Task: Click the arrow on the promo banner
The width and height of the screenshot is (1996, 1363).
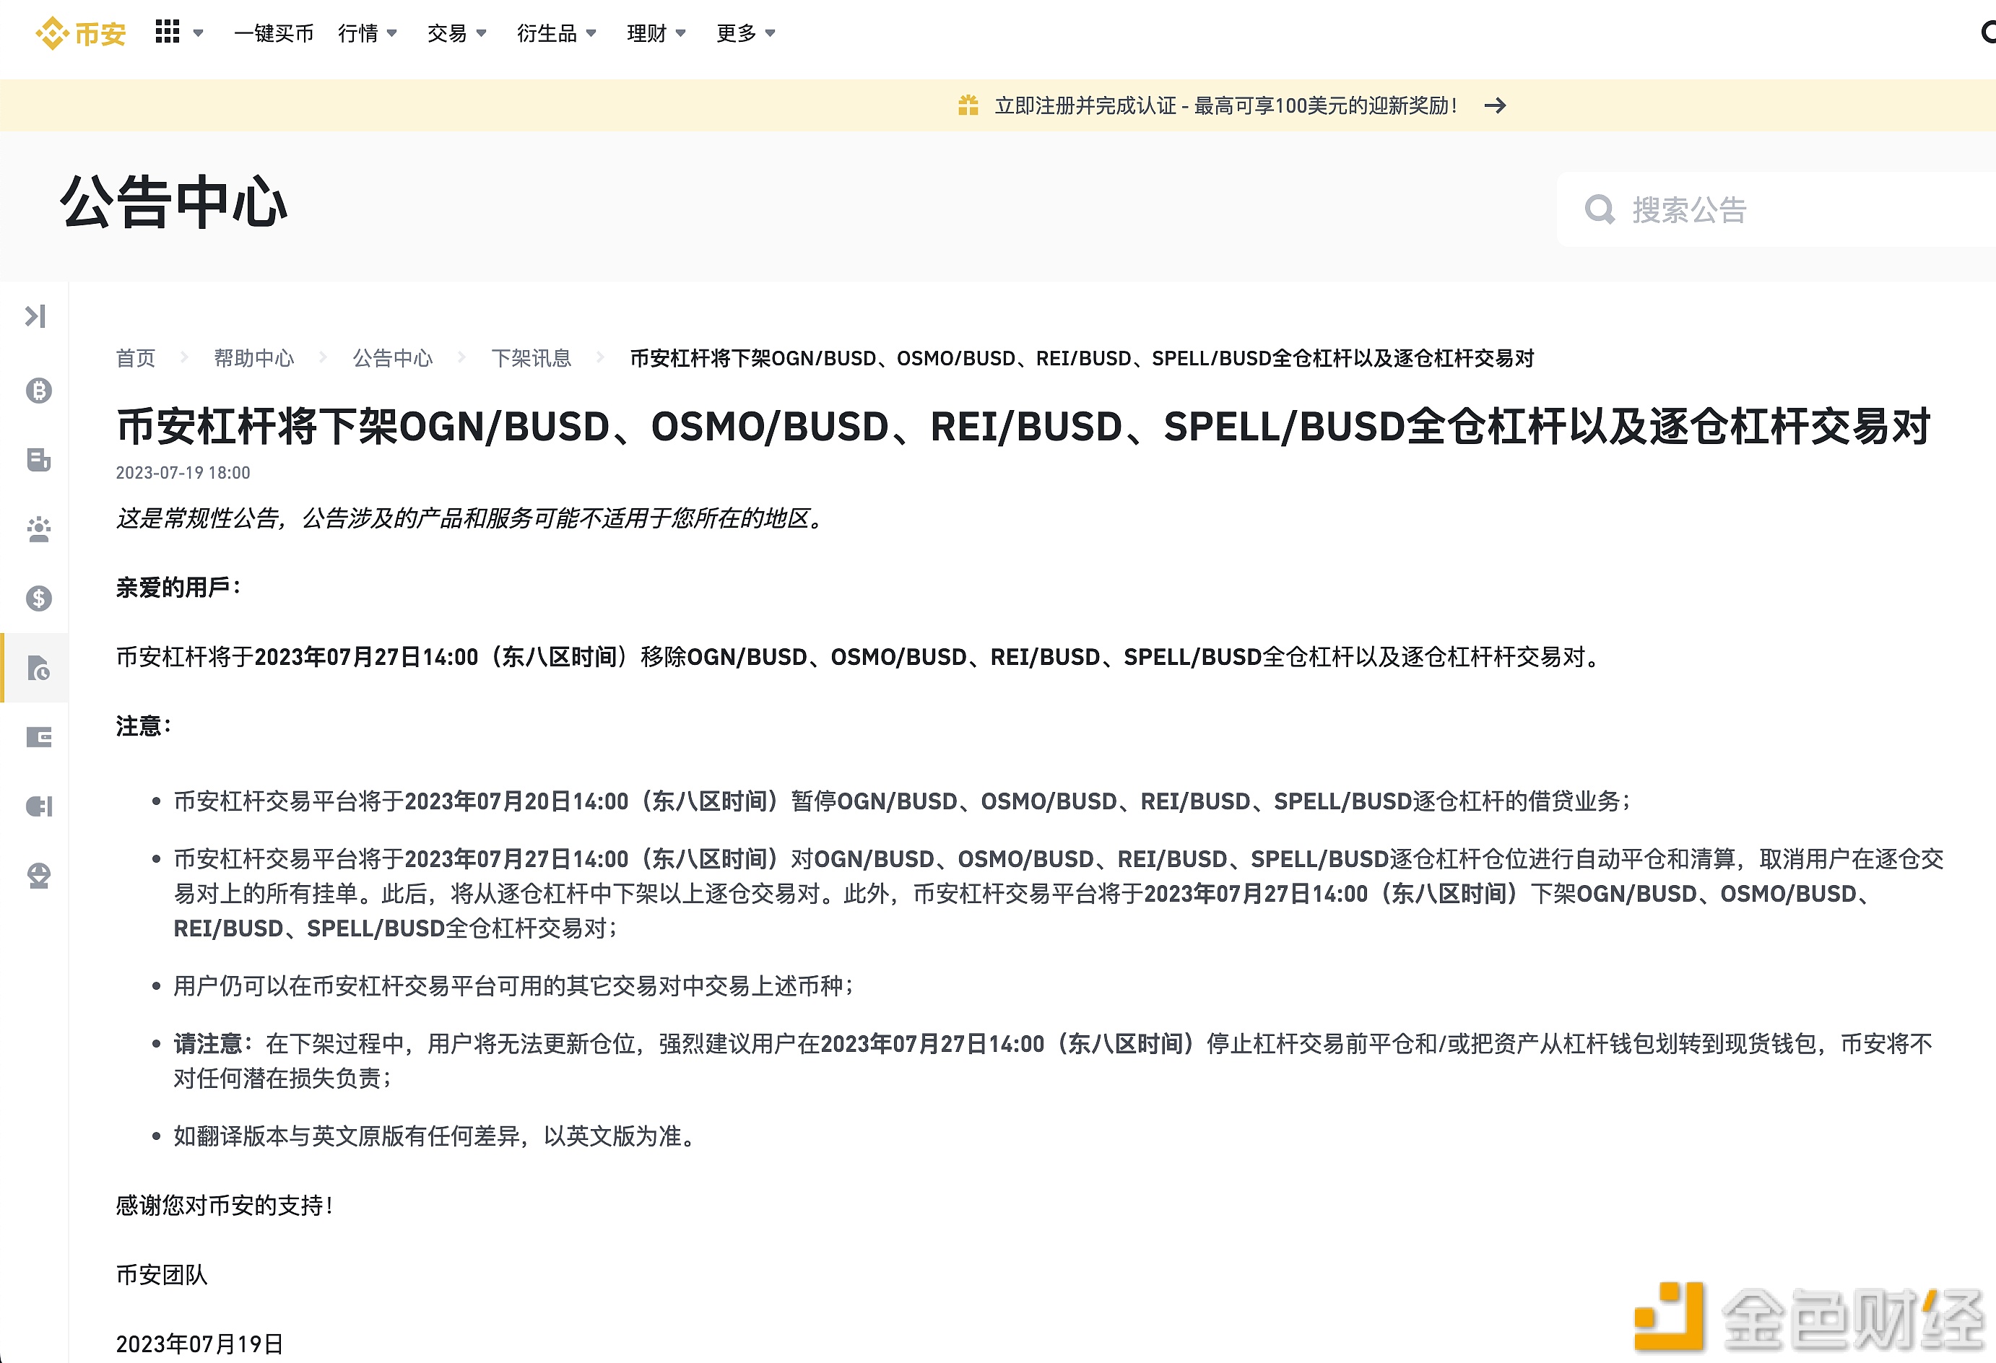Action: [1496, 105]
